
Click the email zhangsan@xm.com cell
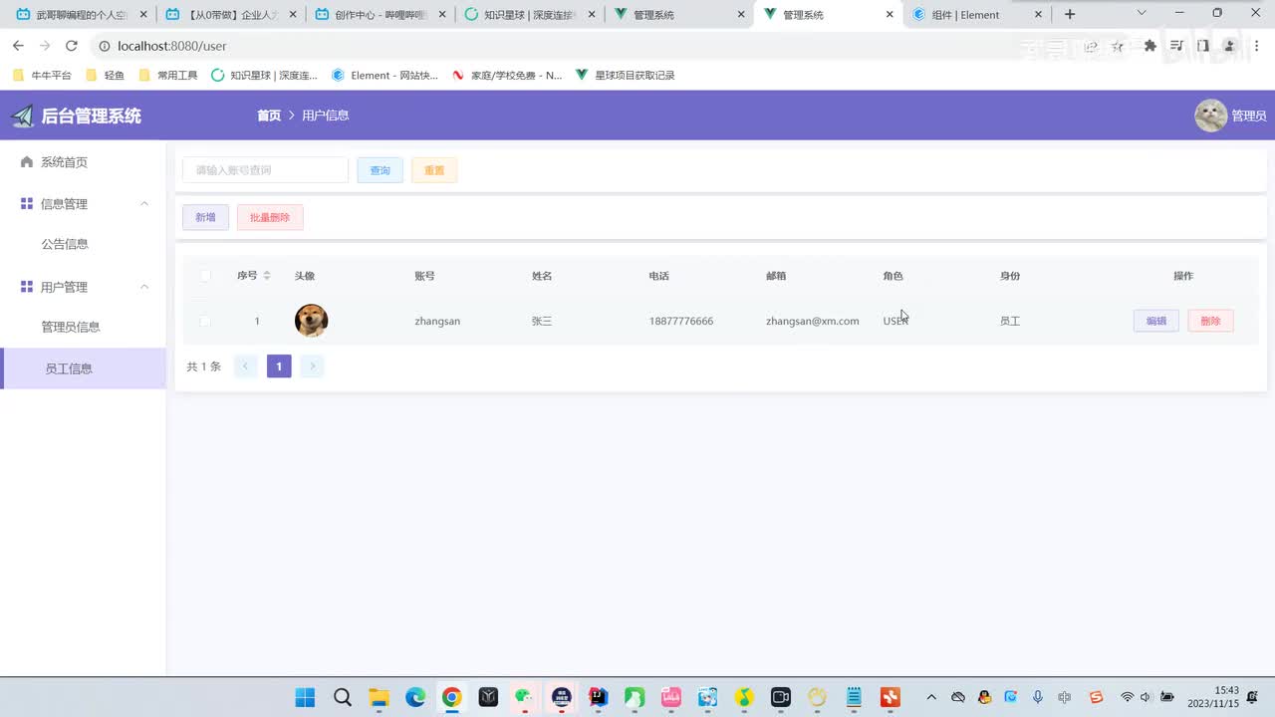tap(812, 321)
